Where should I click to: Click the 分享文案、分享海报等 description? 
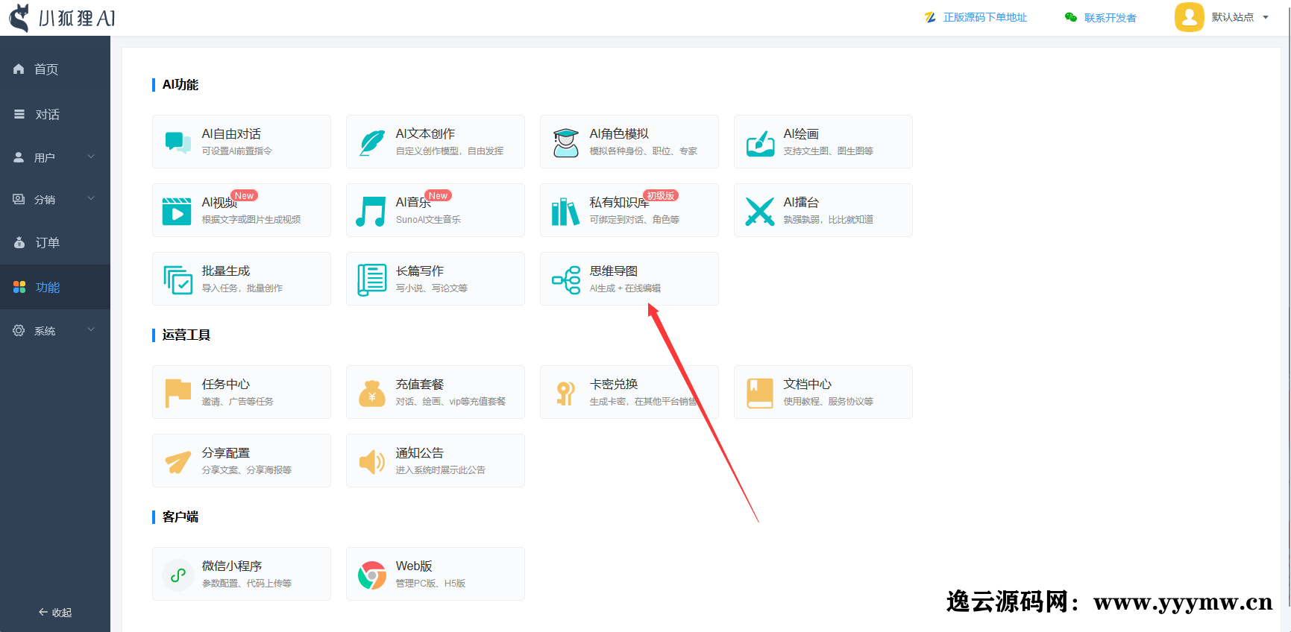click(x=247, y=470)
